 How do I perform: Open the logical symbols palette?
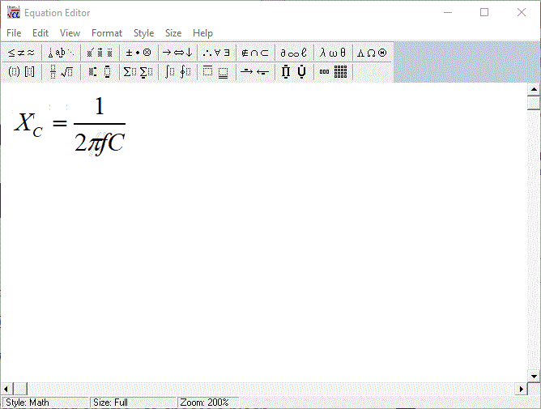click(x=216, y=53)
